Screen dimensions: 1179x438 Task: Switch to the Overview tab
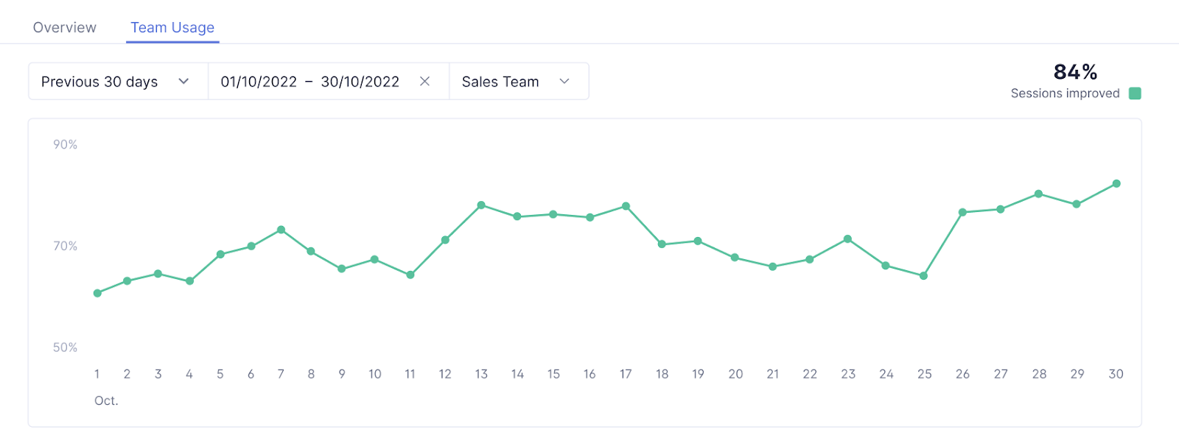coord(65,28)
